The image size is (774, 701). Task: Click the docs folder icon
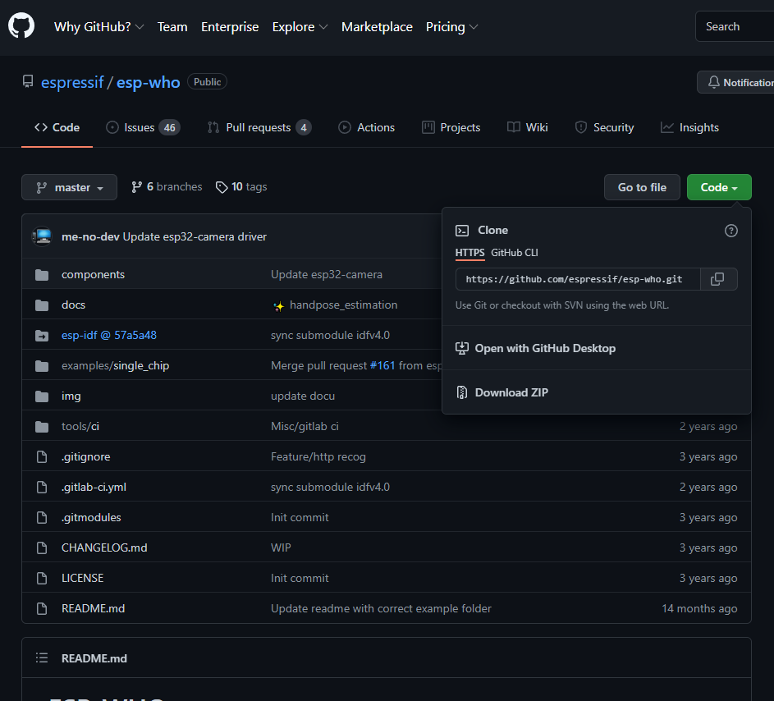pos(42,305)
